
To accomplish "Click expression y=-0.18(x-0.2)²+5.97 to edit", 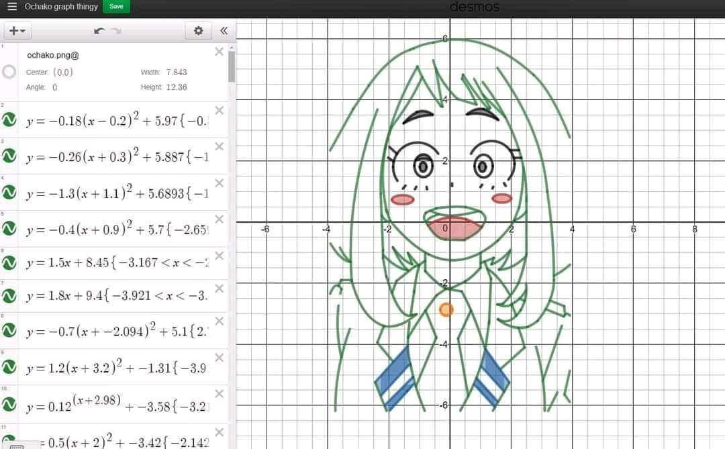I will coord(117,119).
